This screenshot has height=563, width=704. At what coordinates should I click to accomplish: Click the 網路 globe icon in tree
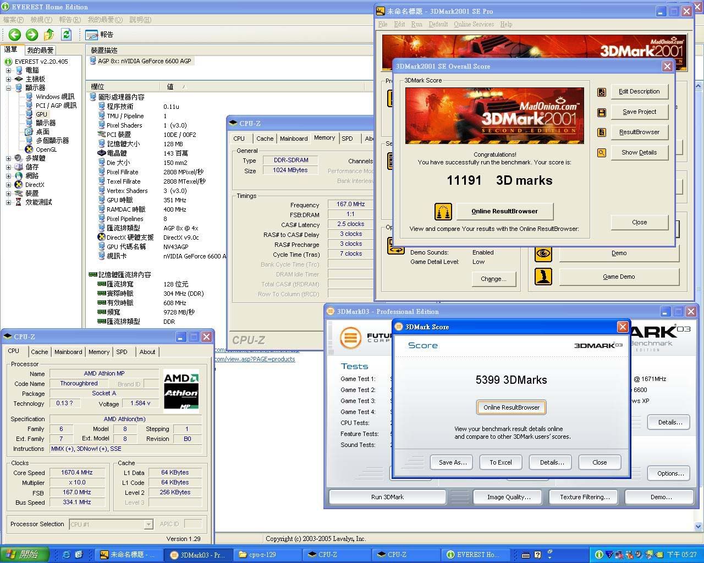19,176
